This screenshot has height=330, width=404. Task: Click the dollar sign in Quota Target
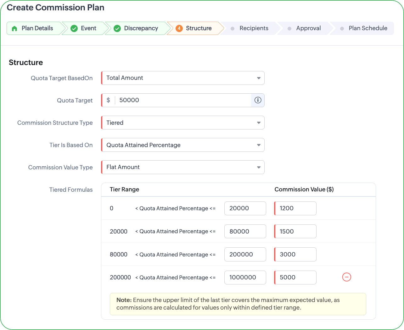coord(108,100)
